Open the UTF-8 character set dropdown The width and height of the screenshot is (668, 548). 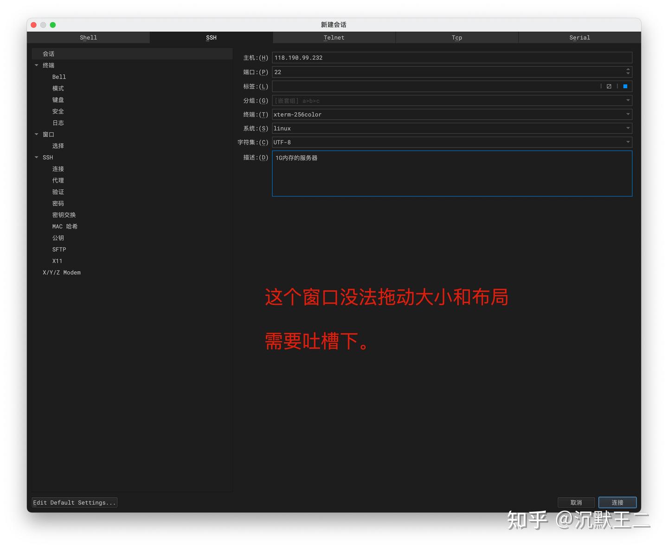click(627, 142)
